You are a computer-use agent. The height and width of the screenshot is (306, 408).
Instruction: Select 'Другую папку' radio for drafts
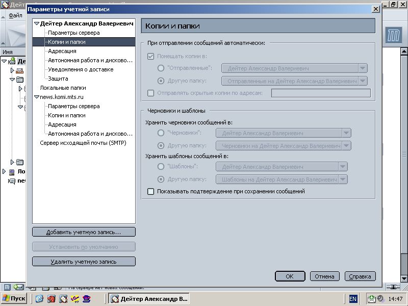[161, 145]
